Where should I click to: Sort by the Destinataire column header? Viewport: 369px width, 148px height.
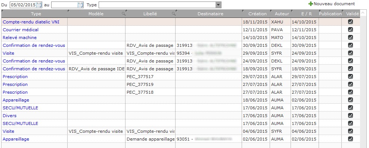point(210,14)
